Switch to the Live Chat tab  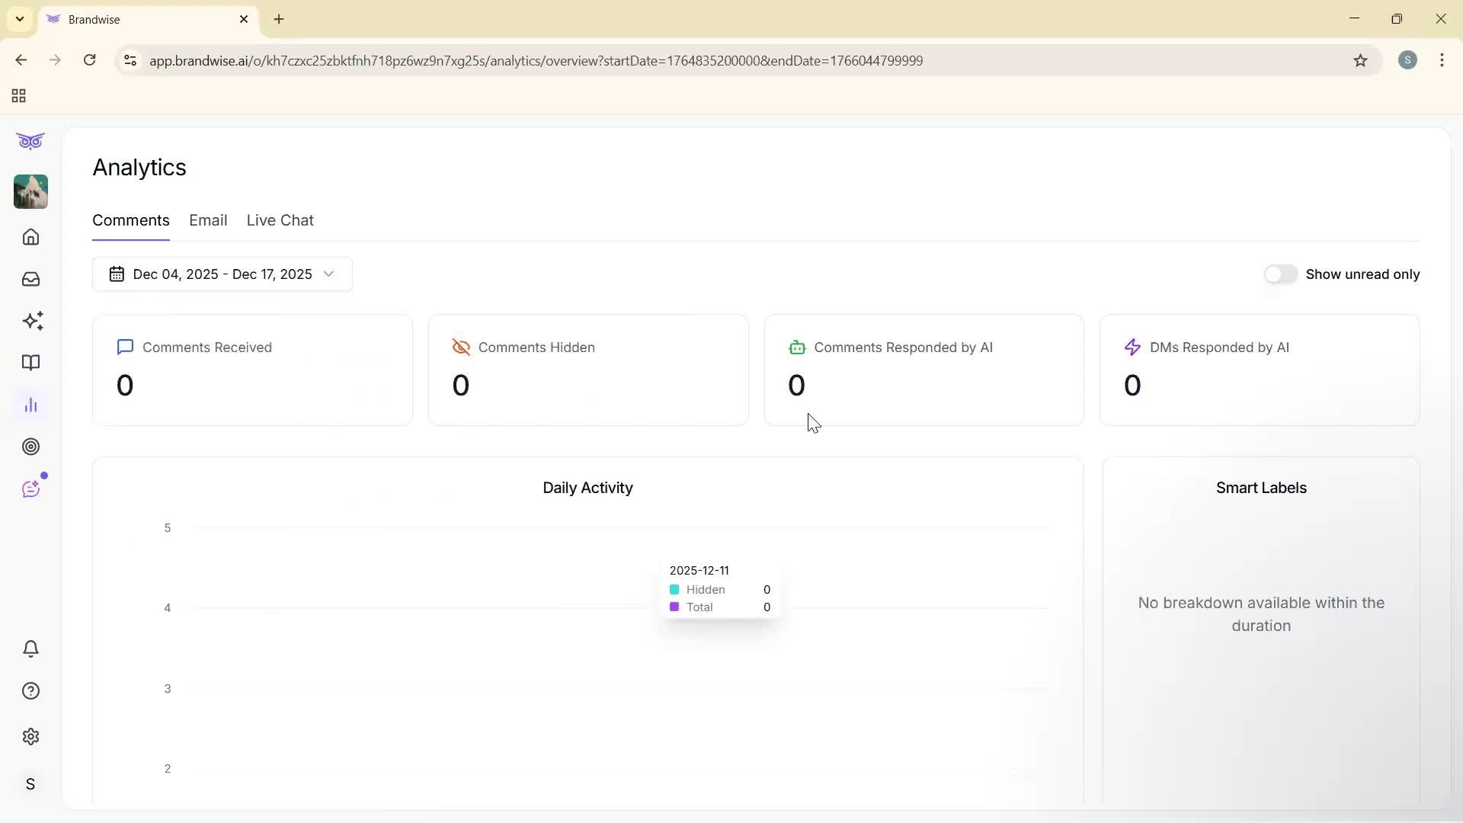(x=280, y=220)
